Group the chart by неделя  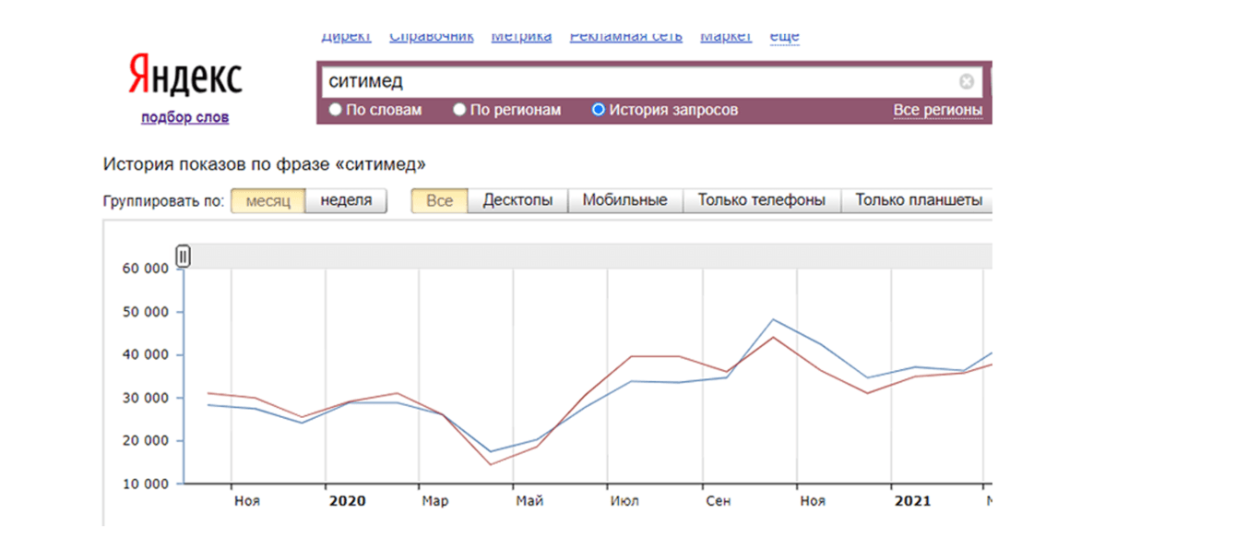tap(346, 200)
